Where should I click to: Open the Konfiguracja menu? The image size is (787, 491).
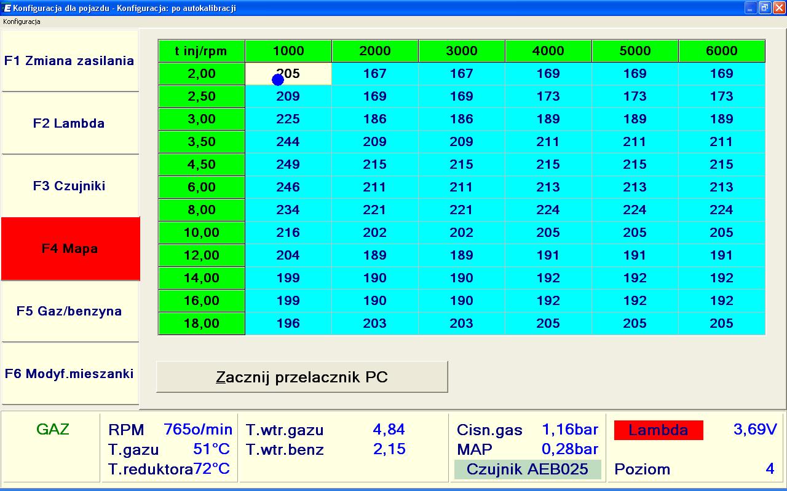(22, 21)
